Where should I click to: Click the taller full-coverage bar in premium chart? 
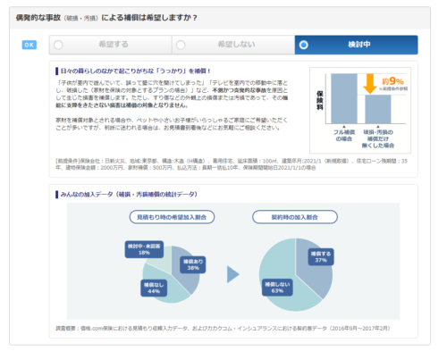tap(344, 98)
